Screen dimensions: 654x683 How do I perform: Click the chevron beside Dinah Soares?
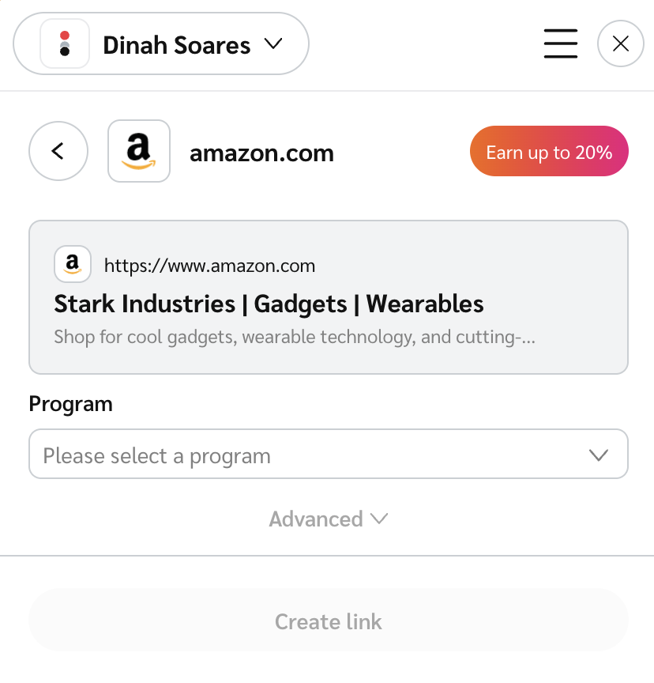[x=273, y=44]
